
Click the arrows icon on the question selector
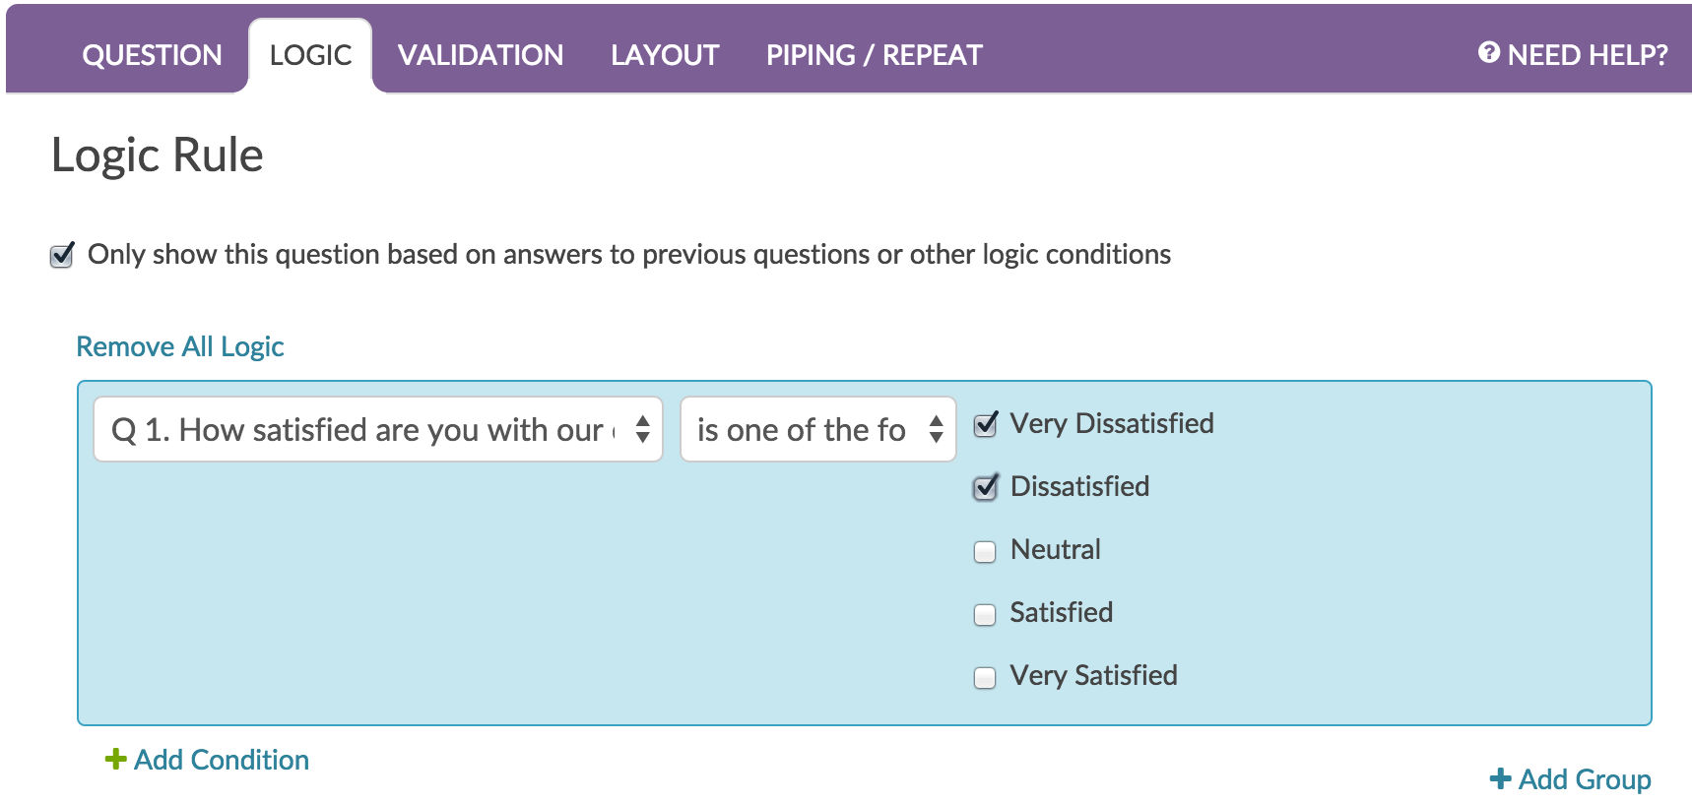tap(642, 429)
